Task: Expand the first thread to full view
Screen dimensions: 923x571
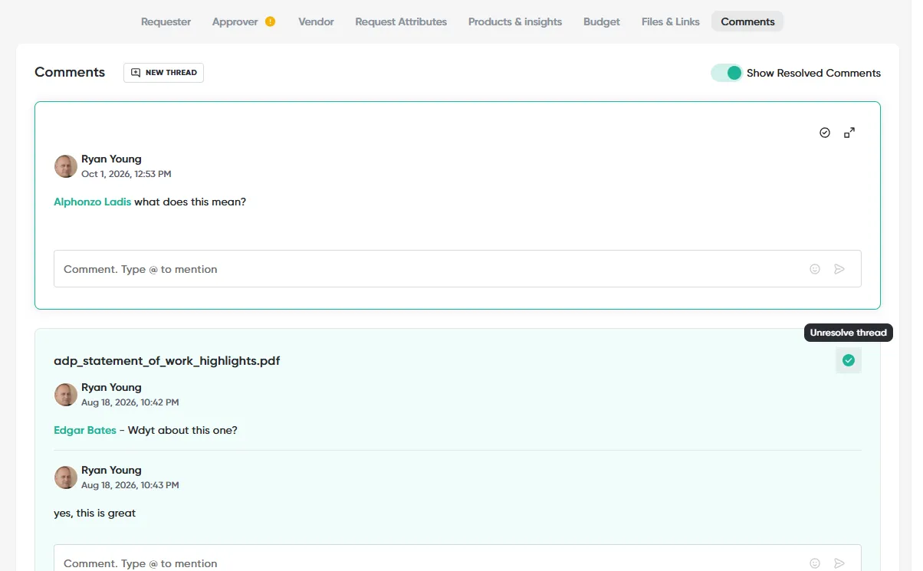Action: tap(849, 133)
